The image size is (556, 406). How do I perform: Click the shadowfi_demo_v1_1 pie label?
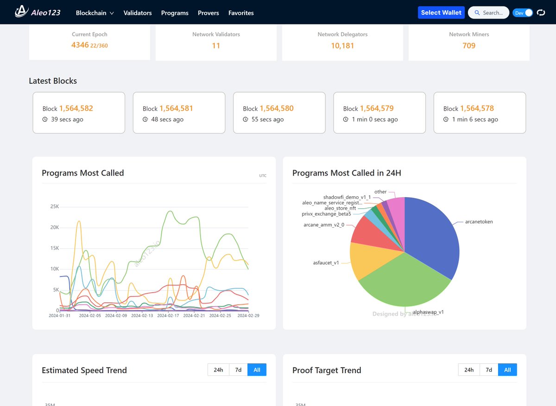[347, 197]
